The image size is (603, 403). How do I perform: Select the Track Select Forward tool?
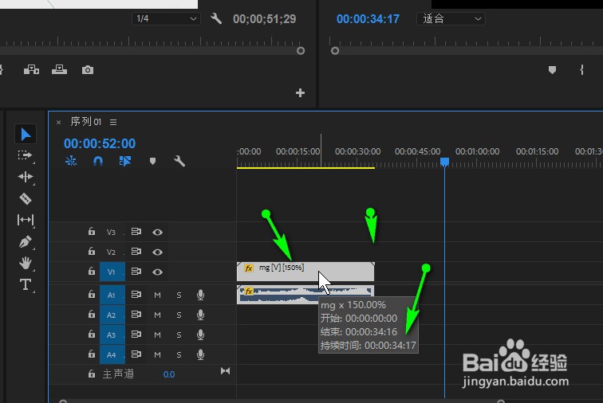(x=25, y=155)
